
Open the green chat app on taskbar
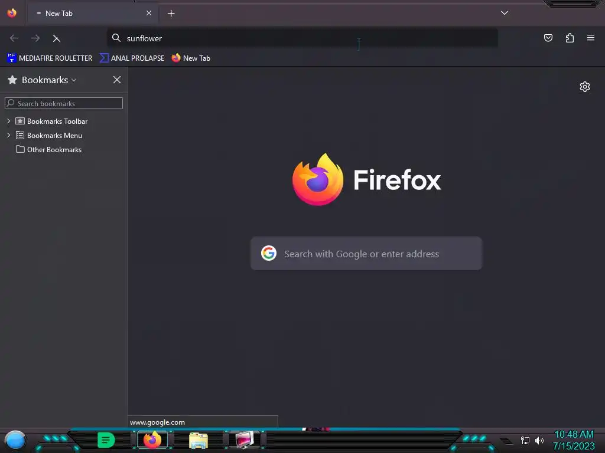pos(106,440)
